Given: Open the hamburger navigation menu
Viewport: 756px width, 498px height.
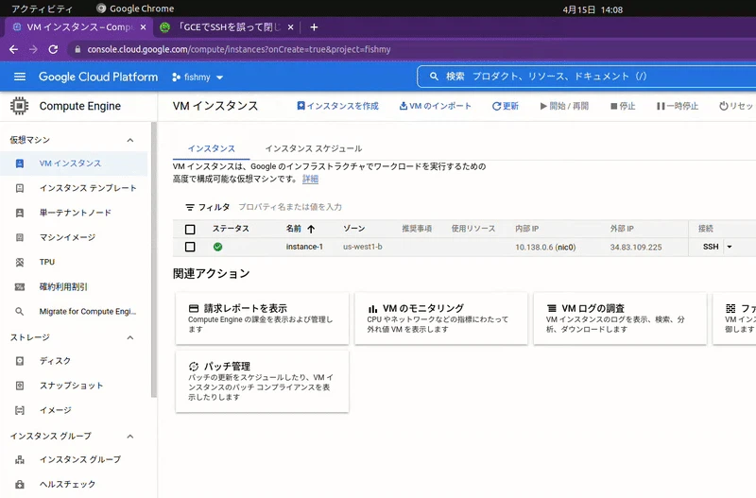Looking at the screenshot, I should pyautogui.click(x=20, y=77).
